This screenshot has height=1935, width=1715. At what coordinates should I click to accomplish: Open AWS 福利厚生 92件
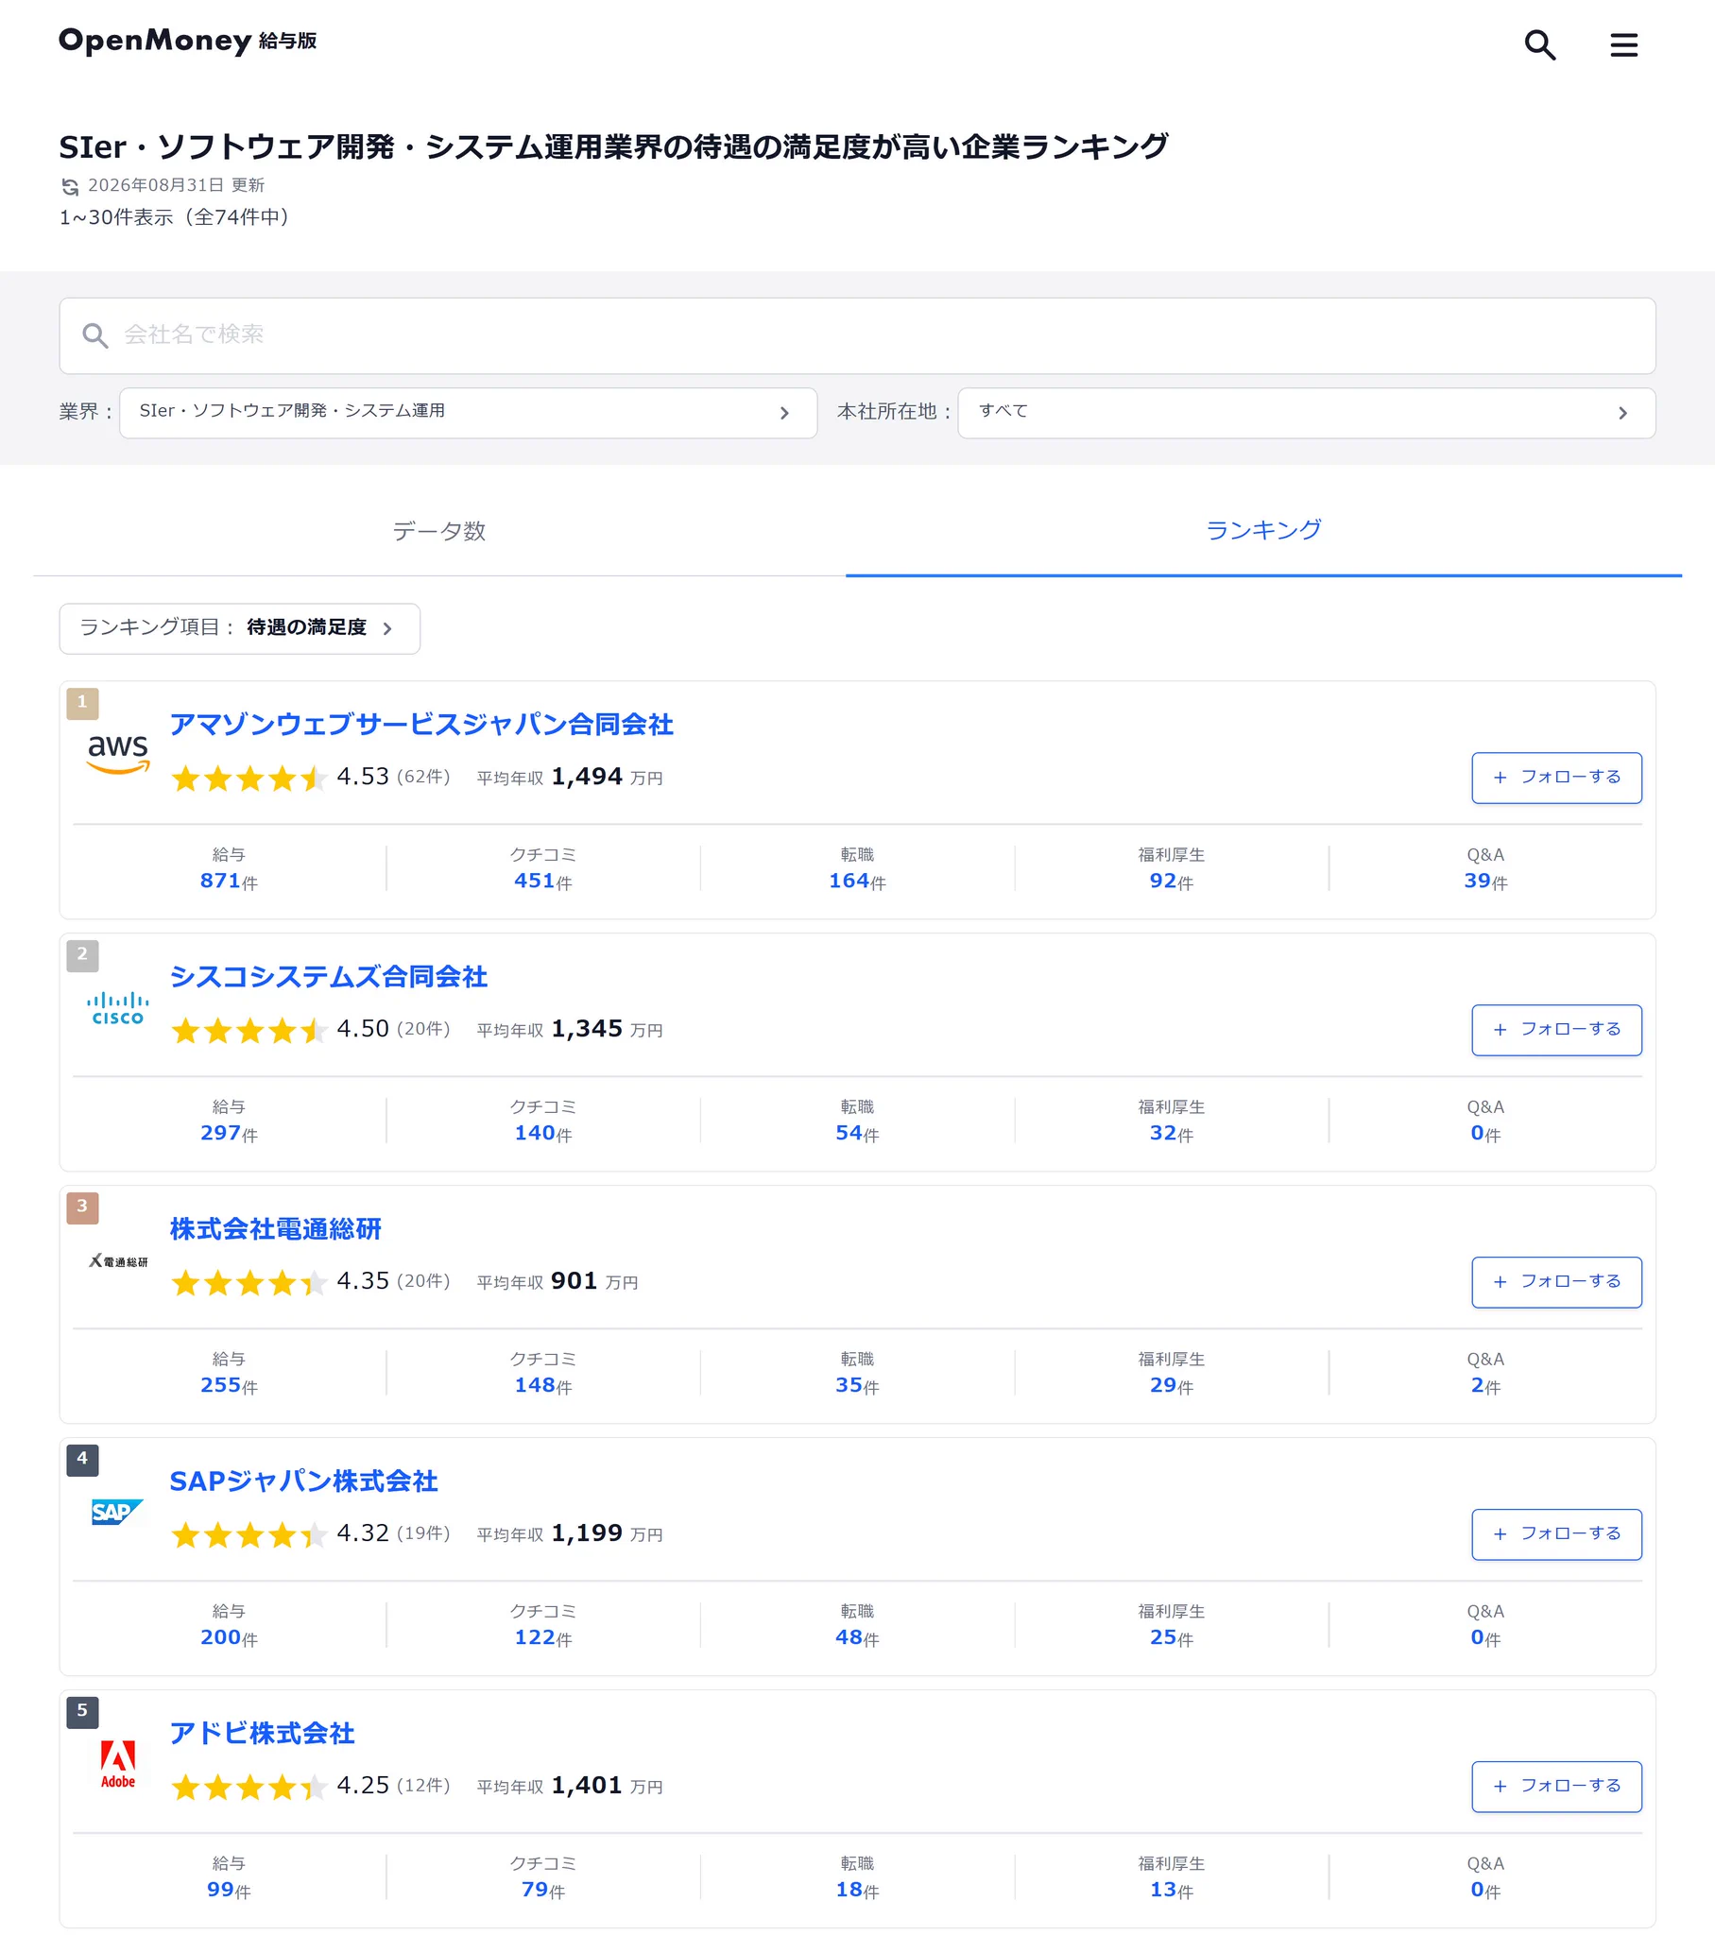(x=1172, y=869)
